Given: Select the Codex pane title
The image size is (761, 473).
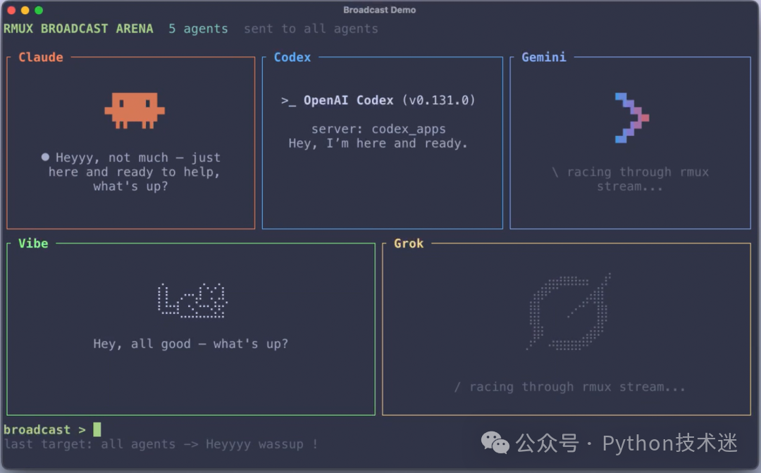Looking at the screenshot, I should tap(292, 57).
